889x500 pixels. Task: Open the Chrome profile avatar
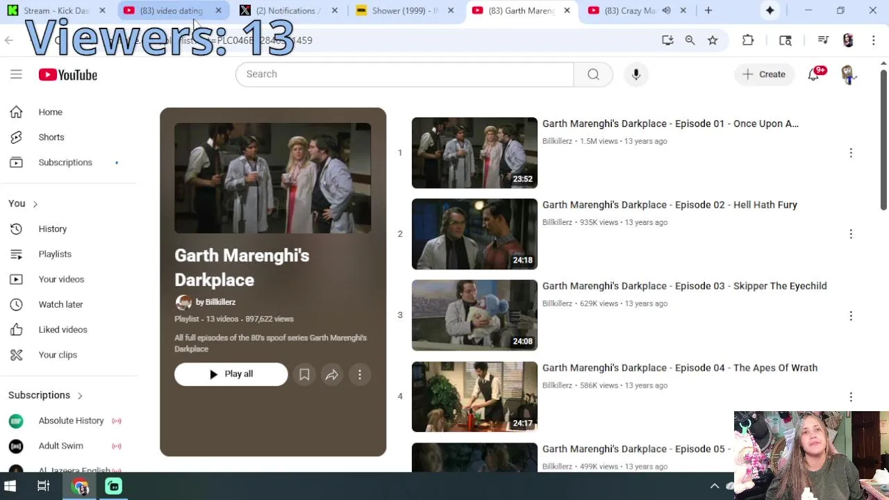(x=848, y=40)
